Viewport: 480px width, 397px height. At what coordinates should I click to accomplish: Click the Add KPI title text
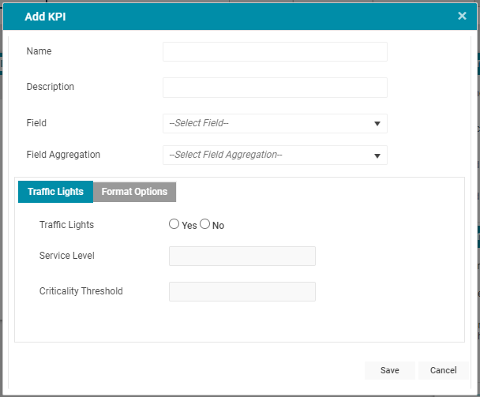tap(45, 17)
